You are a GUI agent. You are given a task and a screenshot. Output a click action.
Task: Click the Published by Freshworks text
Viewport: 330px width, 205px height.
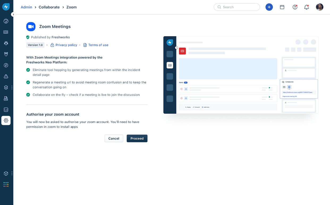coord(50,37)
